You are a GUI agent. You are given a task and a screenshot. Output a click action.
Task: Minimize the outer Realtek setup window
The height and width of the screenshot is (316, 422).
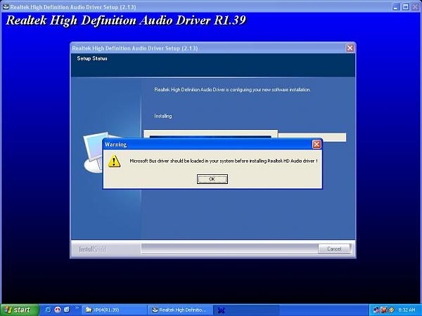pos(395,7)
